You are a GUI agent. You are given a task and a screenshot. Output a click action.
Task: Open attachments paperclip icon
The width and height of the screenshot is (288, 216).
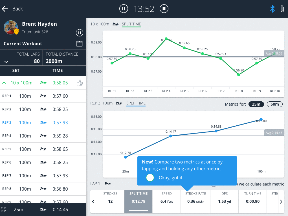pyautogui.click(x=282, y=9)
